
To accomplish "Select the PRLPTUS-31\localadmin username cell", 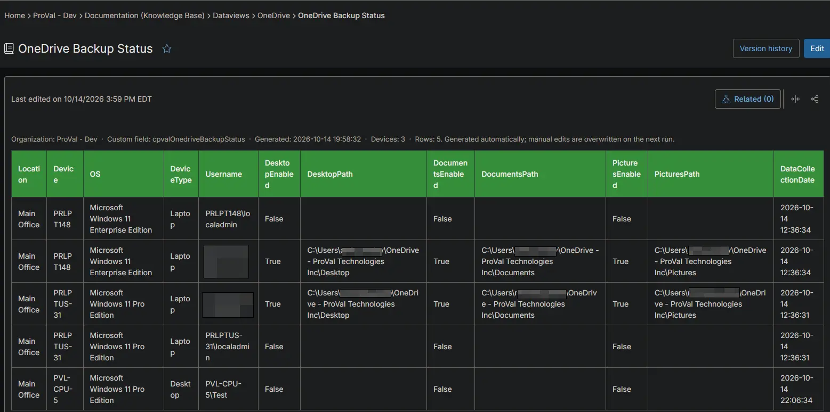I will coord(229,347).
